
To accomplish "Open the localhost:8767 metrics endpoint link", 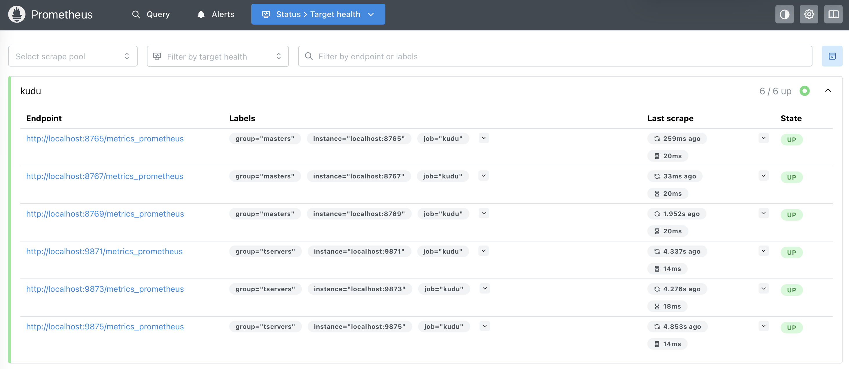I will pos(105,176).
